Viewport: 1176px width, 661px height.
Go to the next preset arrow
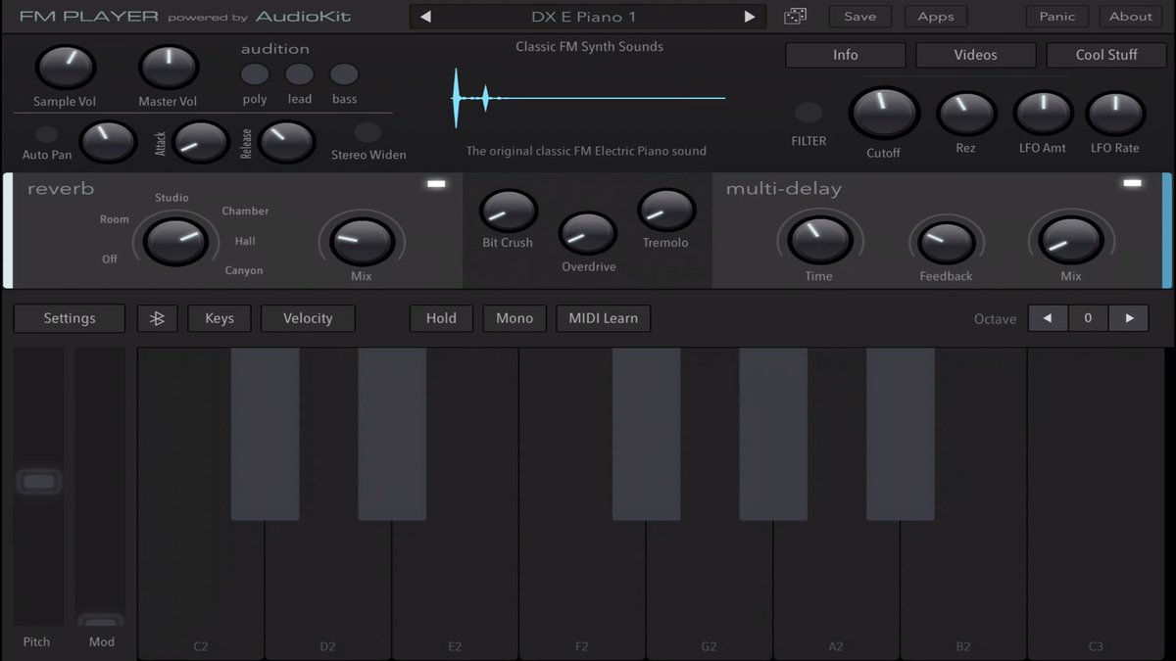750,17
